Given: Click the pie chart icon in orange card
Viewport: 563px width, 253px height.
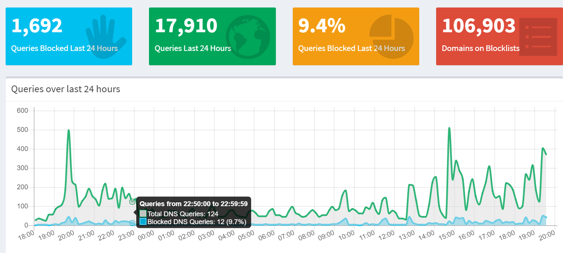Looking at the screenshot, I should (x=391, y=37).
